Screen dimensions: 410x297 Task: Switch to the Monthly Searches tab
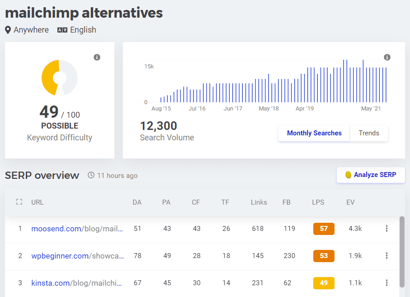pos(314,133)
